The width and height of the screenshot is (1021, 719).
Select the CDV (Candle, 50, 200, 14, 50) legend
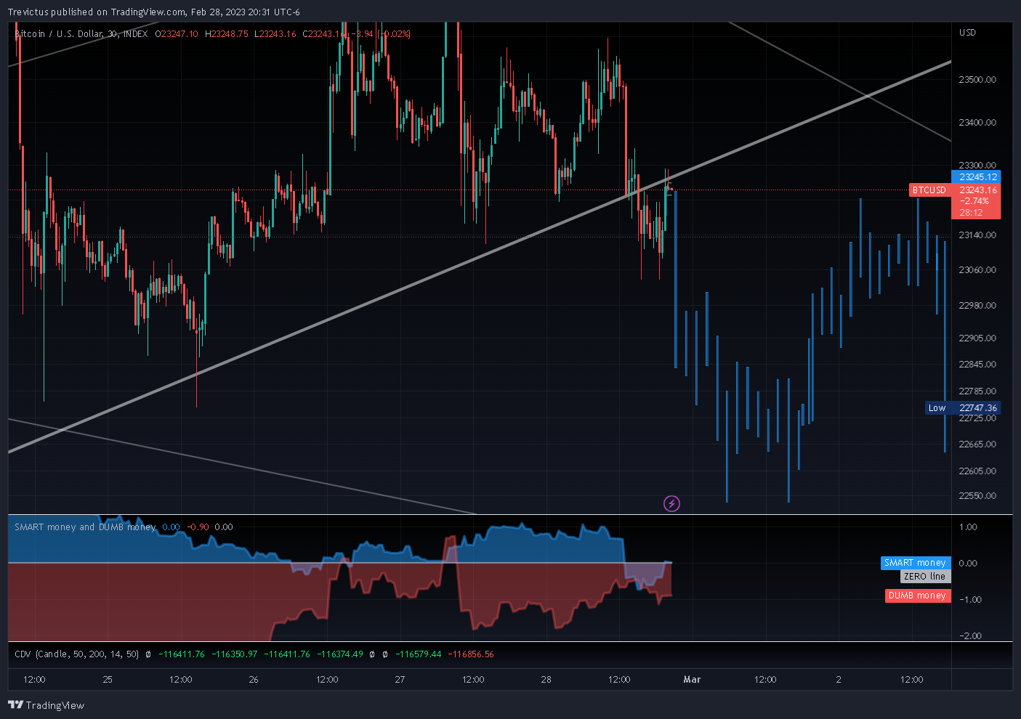click(x=76, y=654)
